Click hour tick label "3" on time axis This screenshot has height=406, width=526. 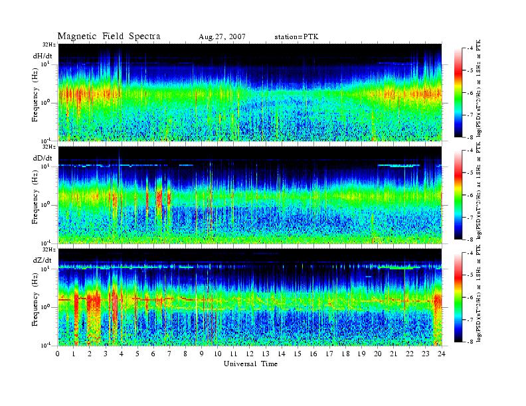(106, 354)
